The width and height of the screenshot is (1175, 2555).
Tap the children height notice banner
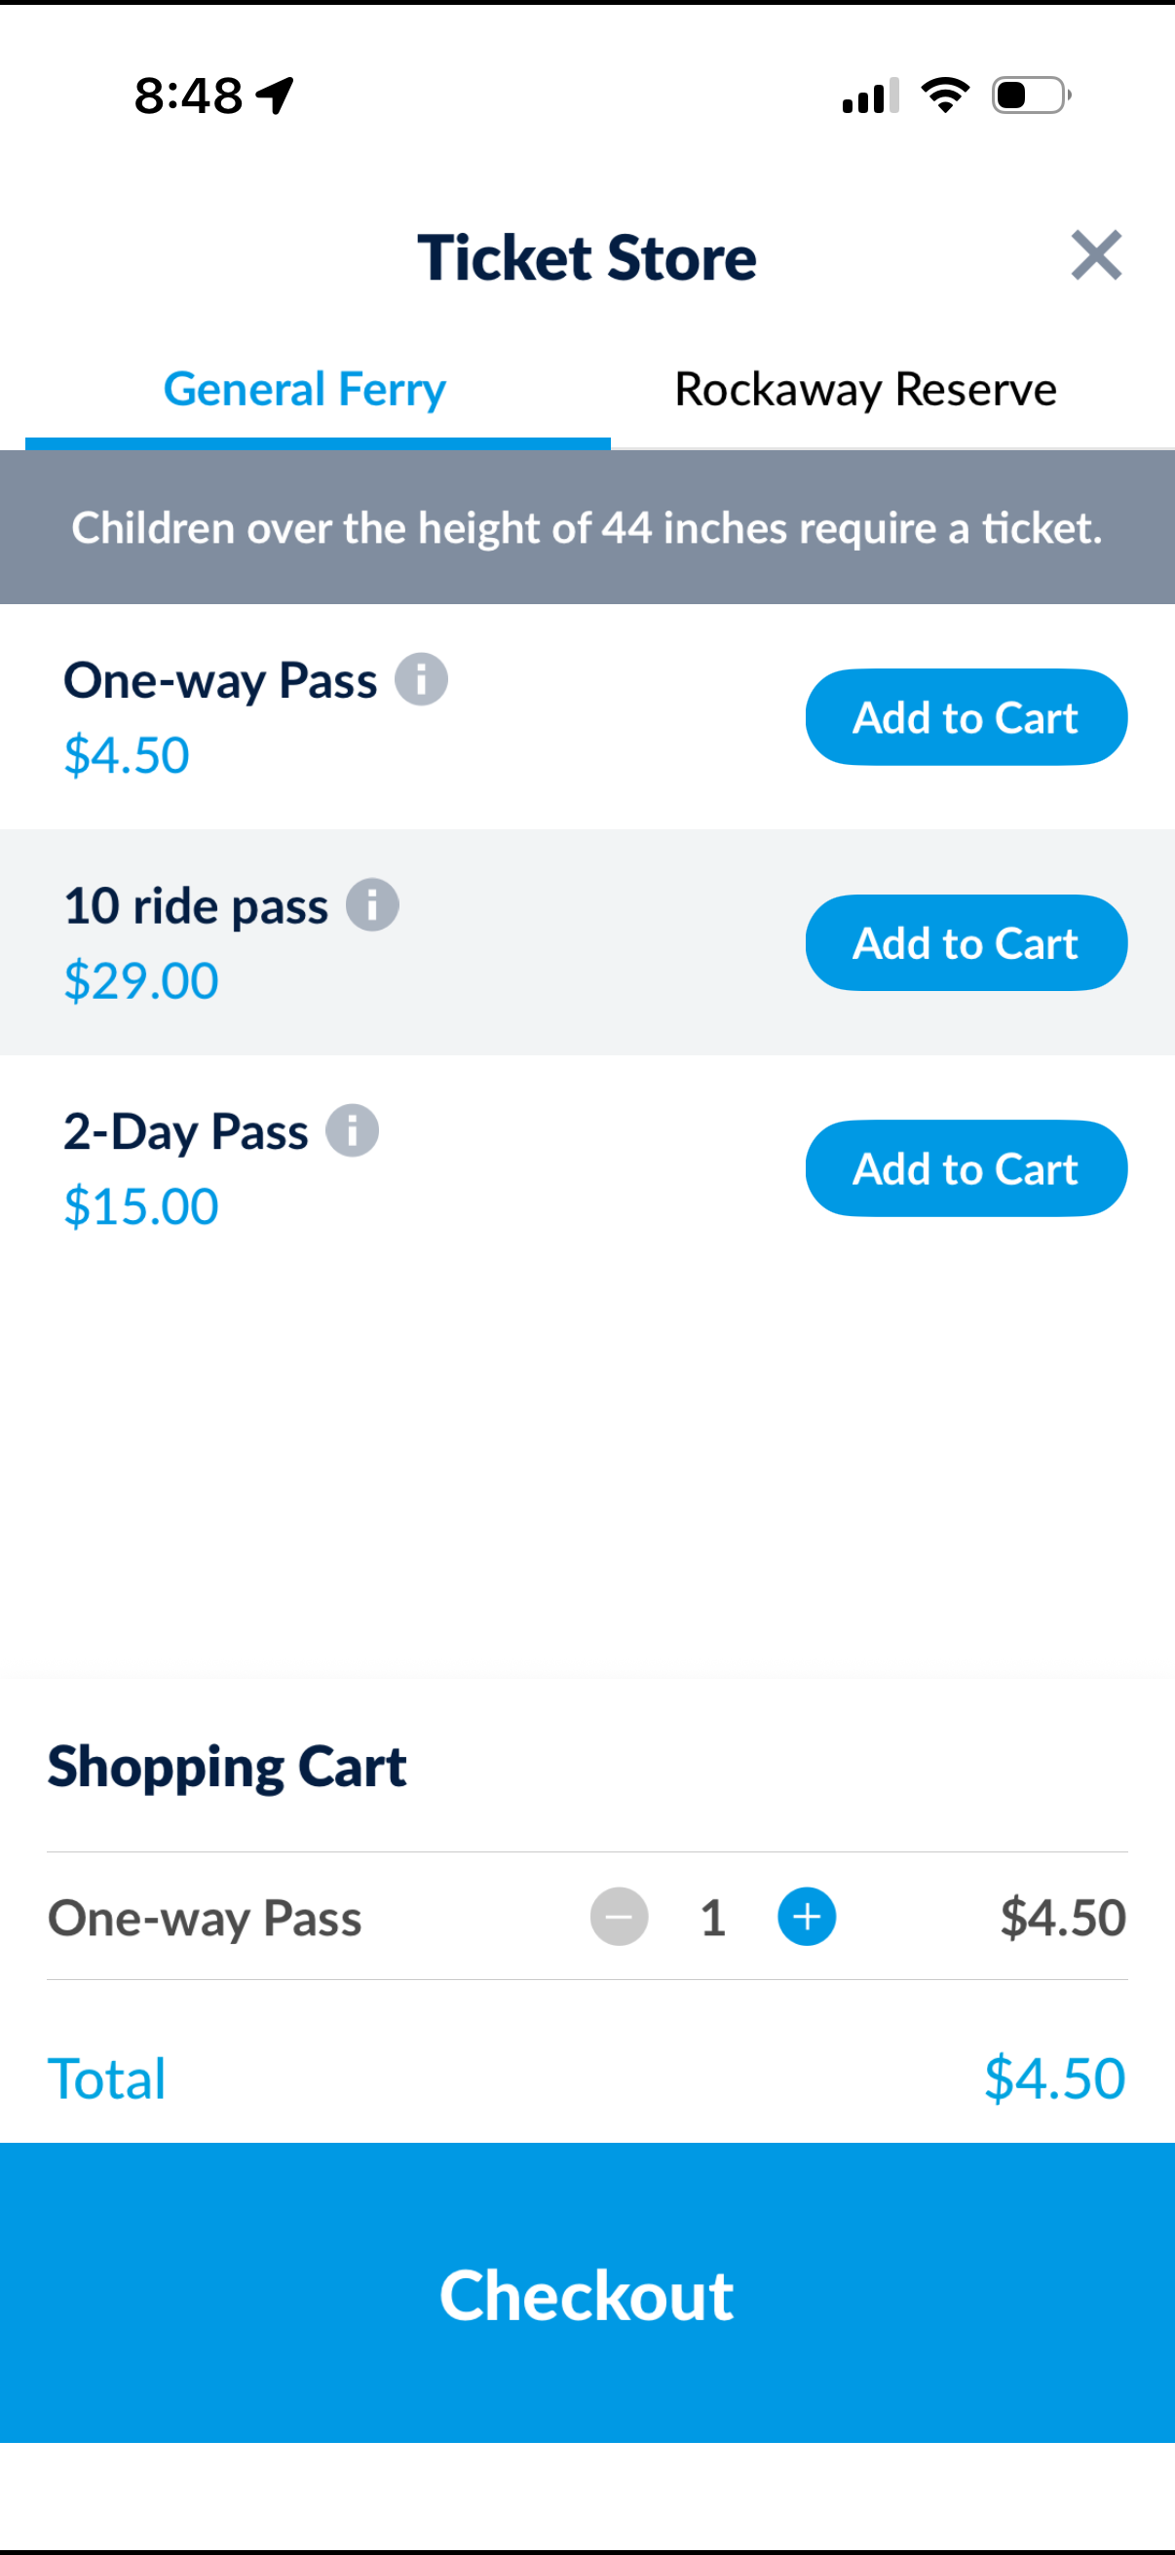(x=587, y=528)
